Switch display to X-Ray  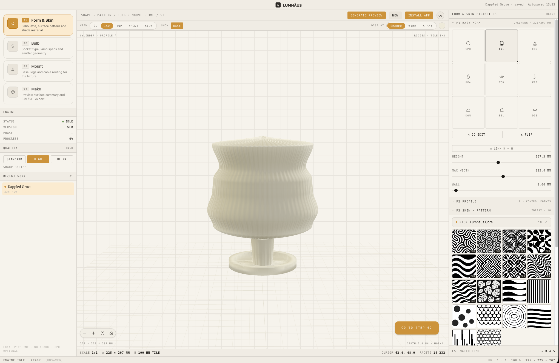pos(427,26)
